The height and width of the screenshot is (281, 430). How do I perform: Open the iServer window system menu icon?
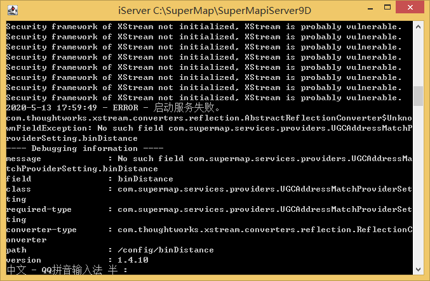pos(13,10)
